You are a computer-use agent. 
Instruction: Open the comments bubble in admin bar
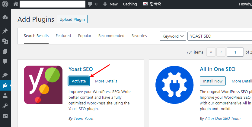[90, 4]
